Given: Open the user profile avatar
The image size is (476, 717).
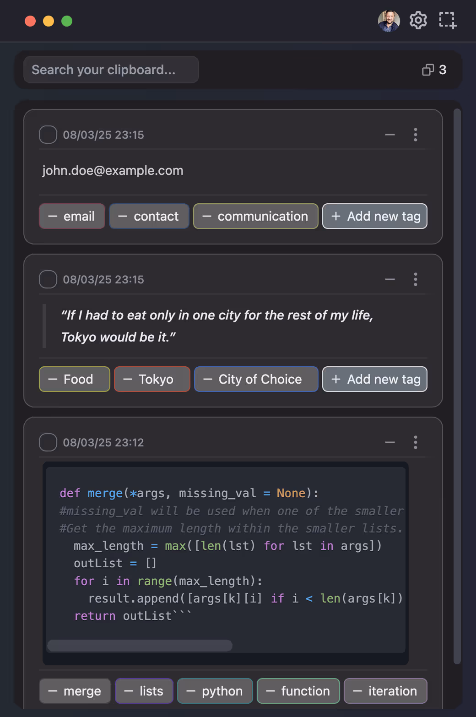Looking at the screenshot, I should [x=389, y=21].
